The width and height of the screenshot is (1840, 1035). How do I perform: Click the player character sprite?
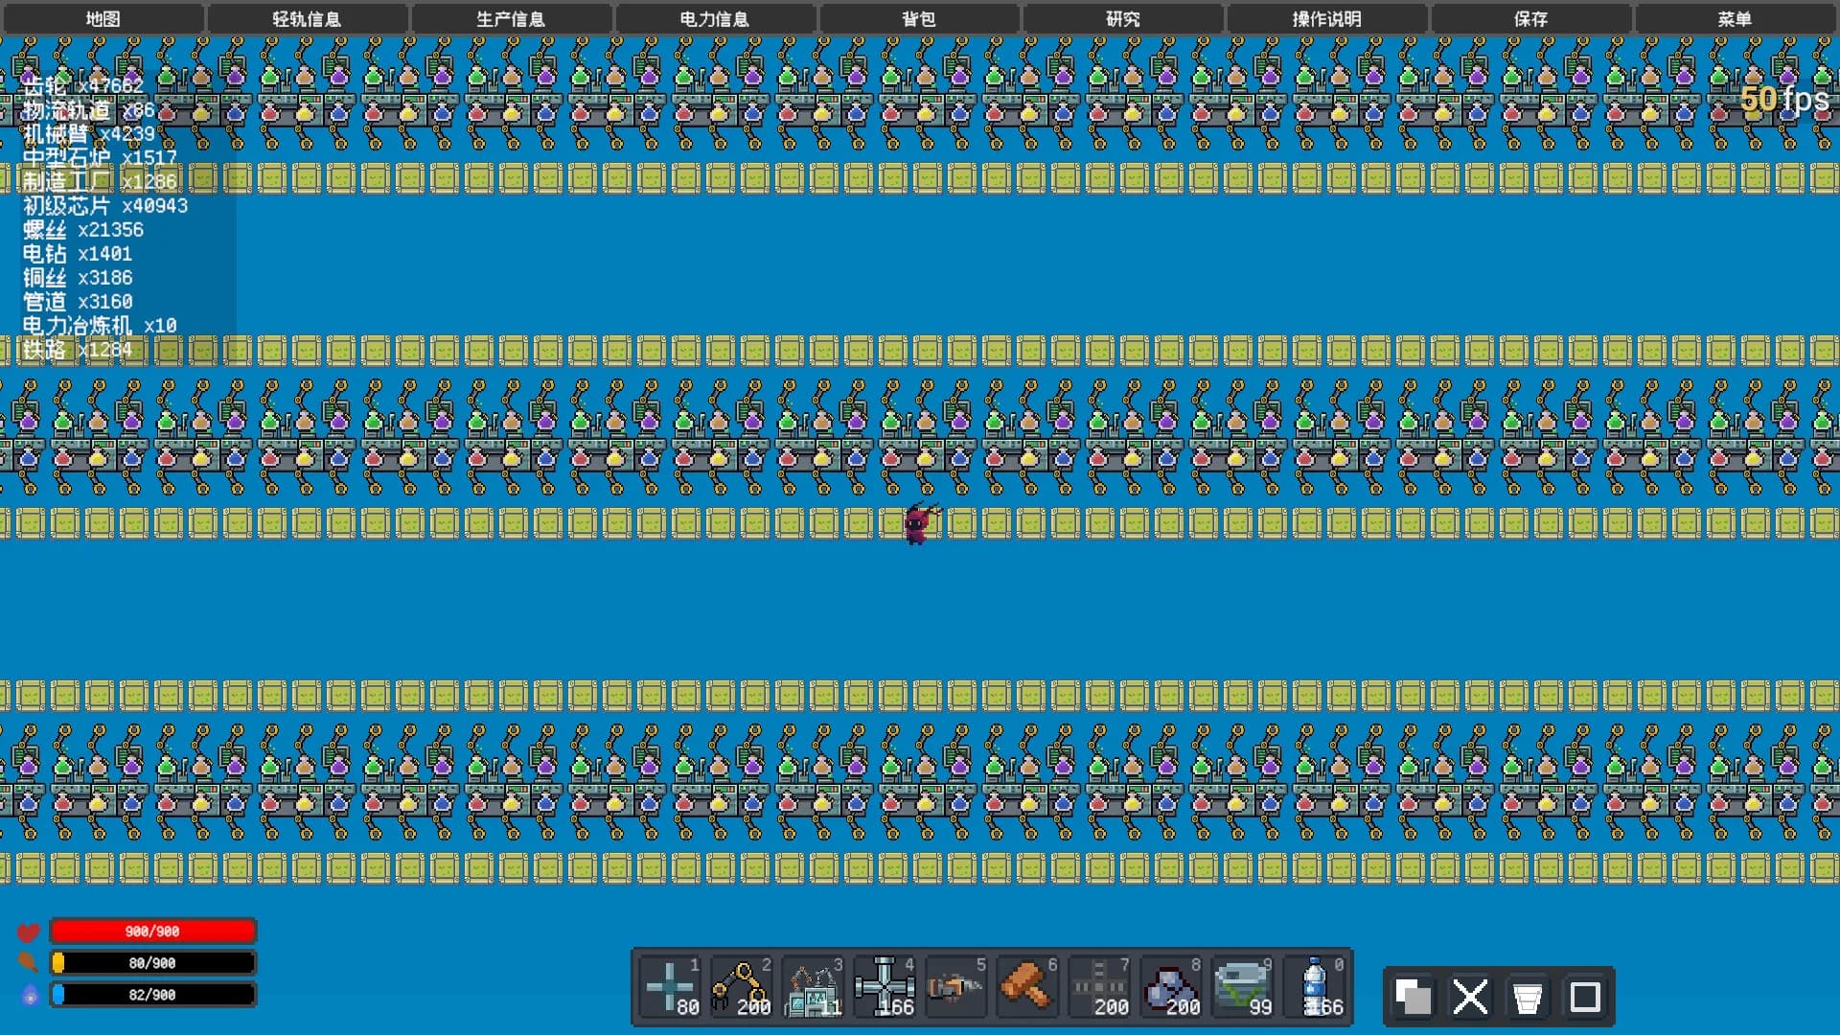click(x=918, y=524)
